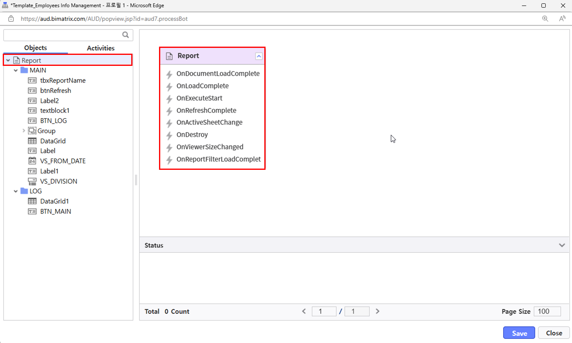Click the Save button
This screenshot has height=343, width=572.
(x=519, y=333)
